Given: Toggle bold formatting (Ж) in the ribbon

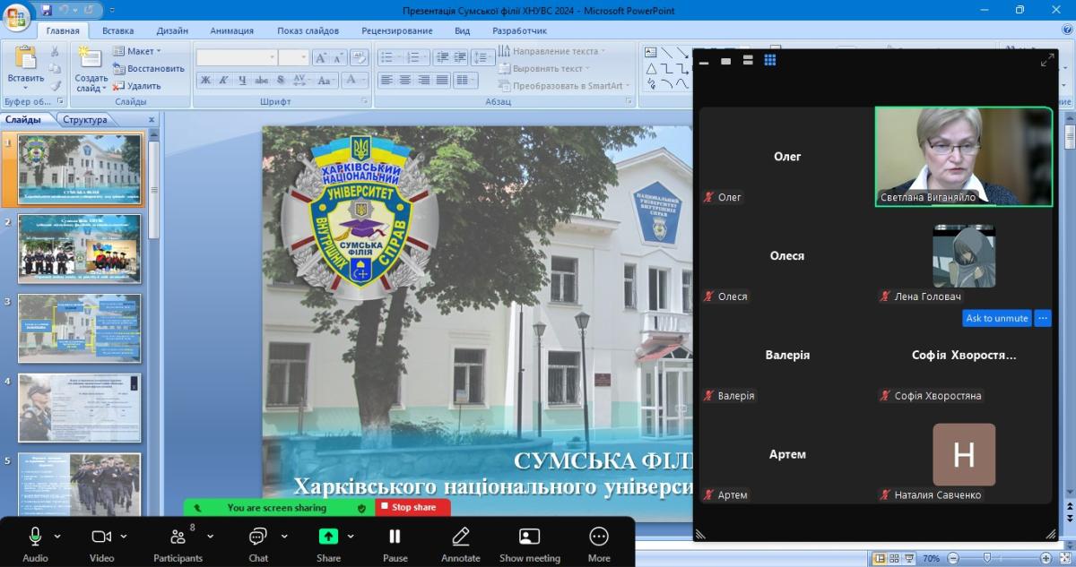Looking at the screenshot, I should coord(205,80).
